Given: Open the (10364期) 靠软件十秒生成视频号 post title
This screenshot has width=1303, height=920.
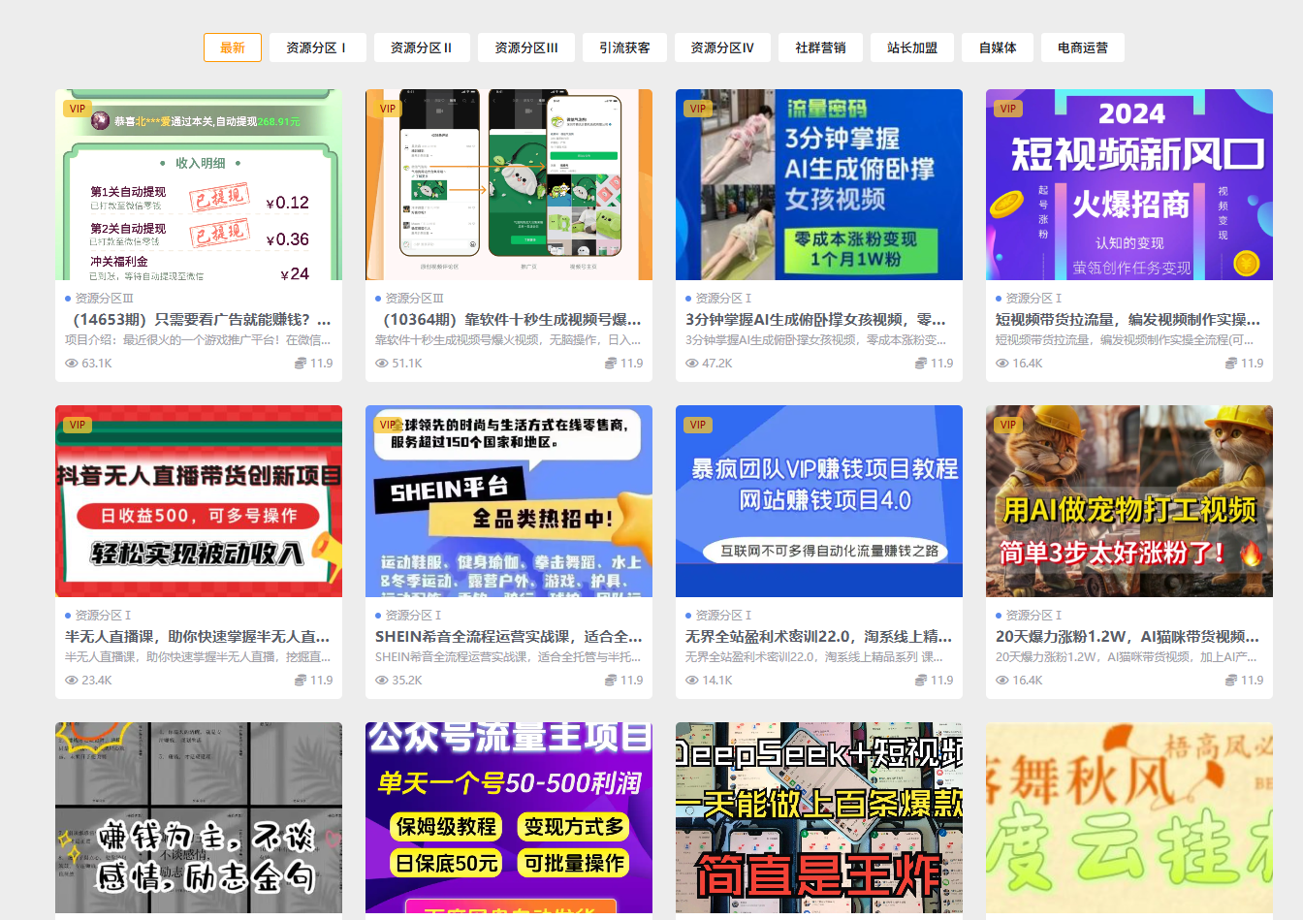Looking at the screenshot, I should [509, 319].
